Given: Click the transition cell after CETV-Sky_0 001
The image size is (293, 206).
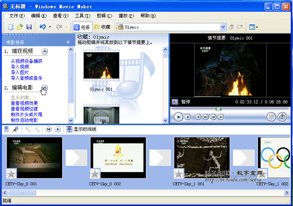Looking at the screenshot, I should [x=76, y=158].
